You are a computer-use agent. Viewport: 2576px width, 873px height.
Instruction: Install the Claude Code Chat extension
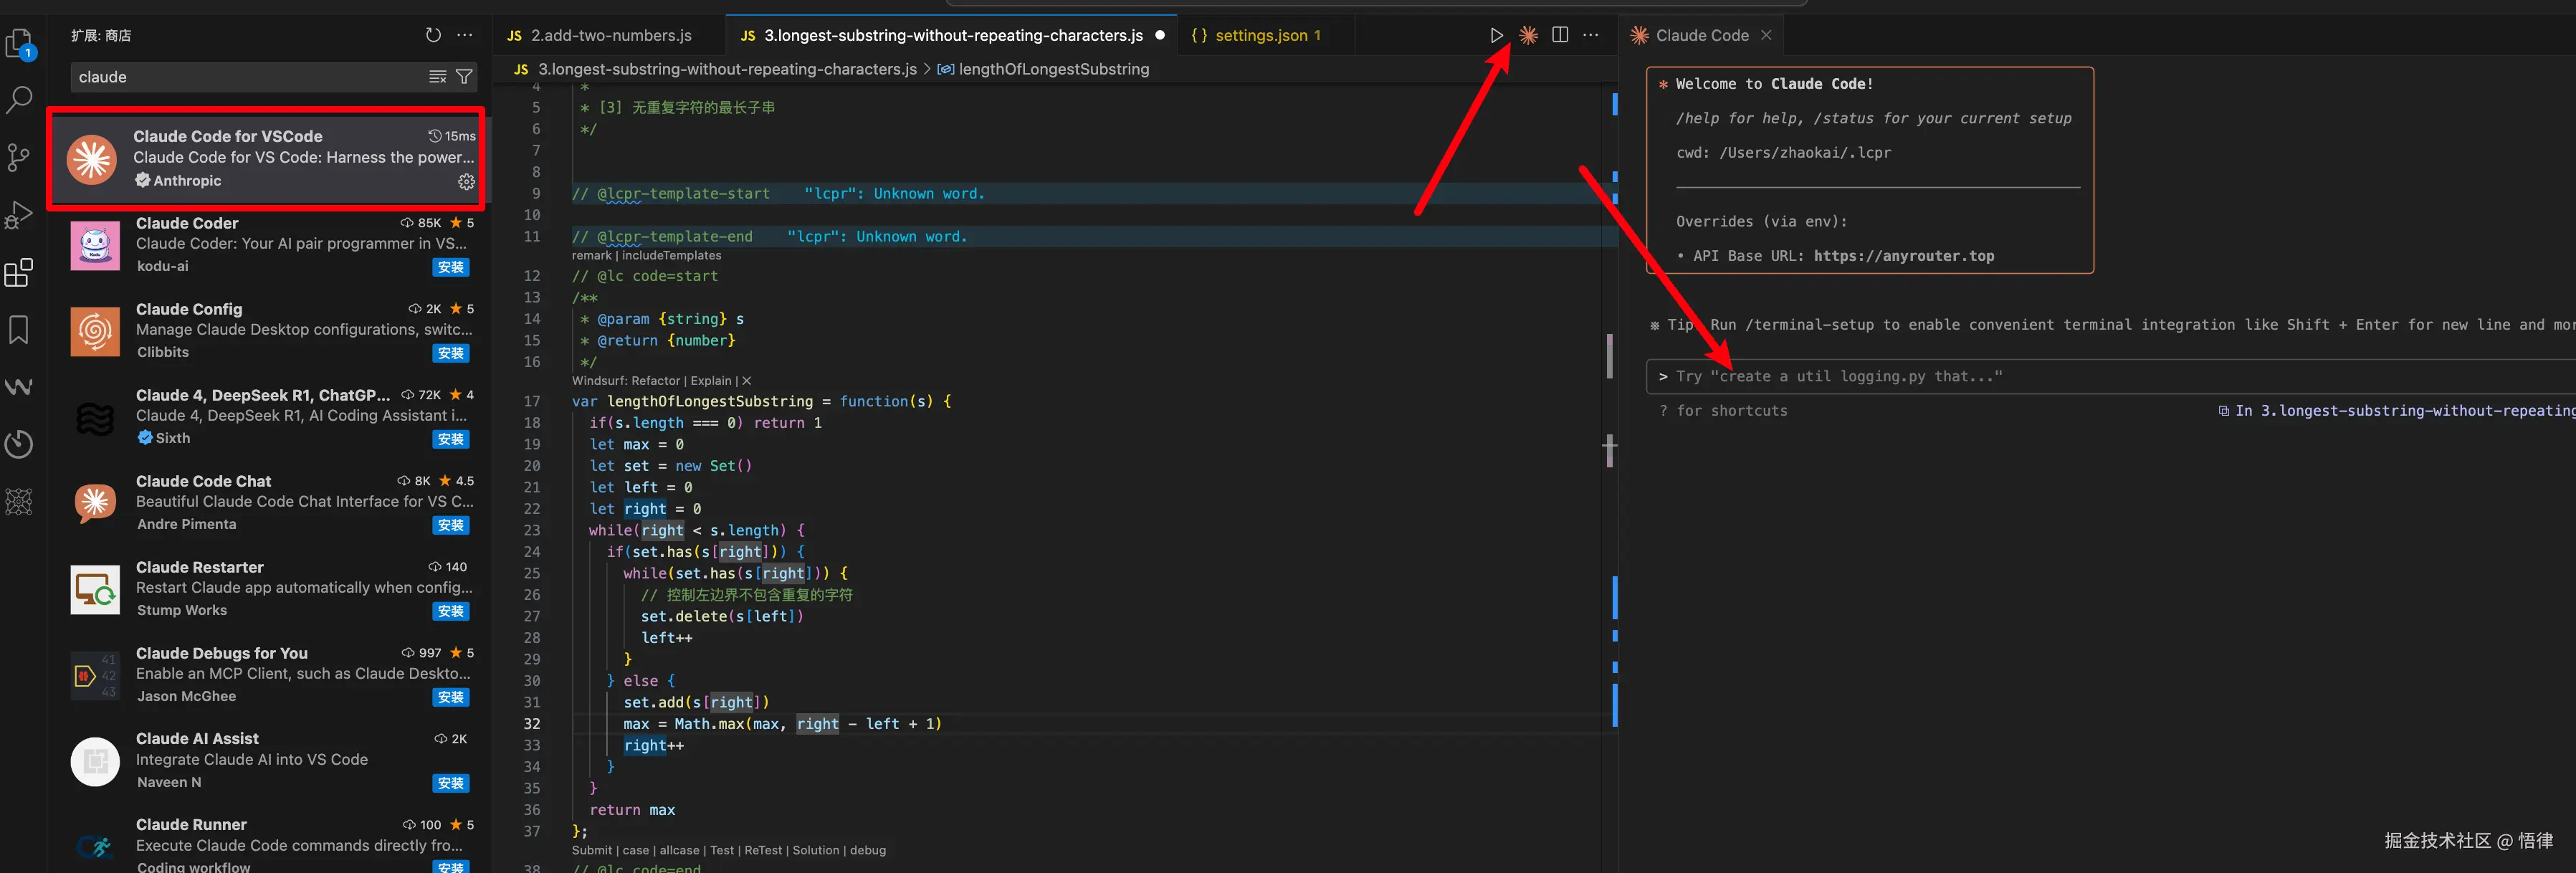pos(451,525)
